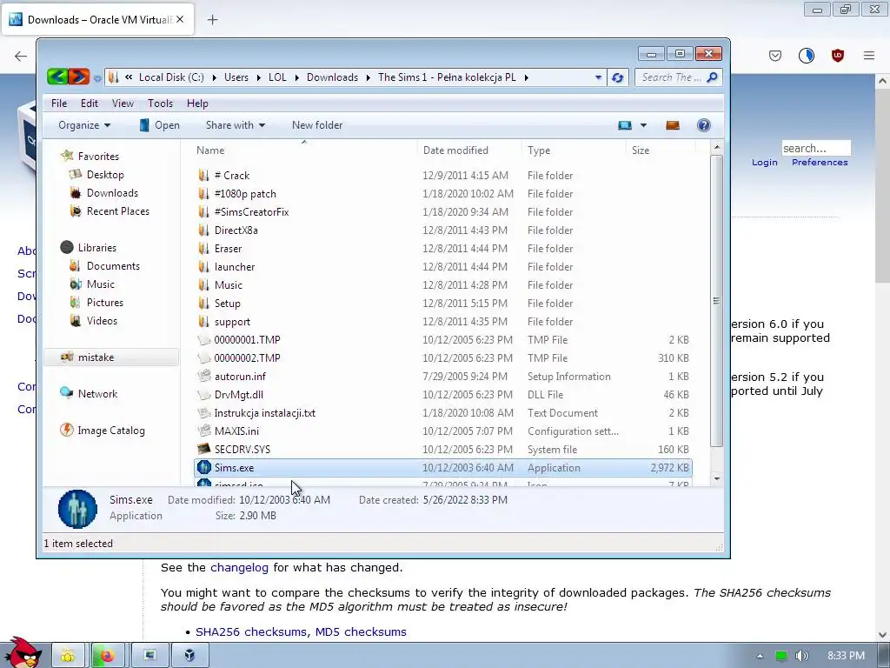Expand the arrow after Local Disk (C:)

(214, 77)
